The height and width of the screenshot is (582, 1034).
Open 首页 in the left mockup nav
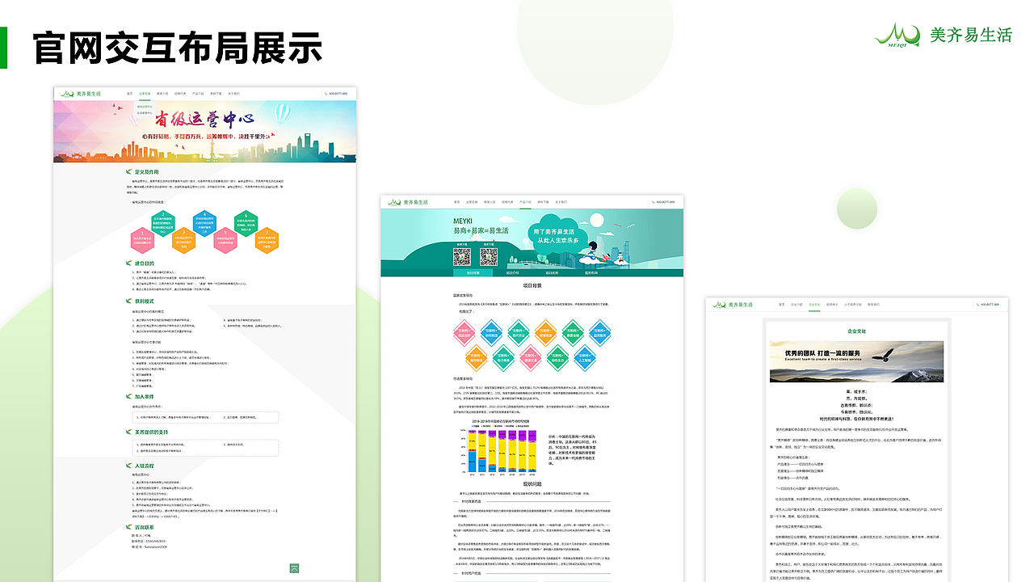point(129,94)
